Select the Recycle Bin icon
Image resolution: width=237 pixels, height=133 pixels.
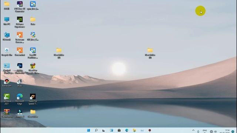(7, 52)
